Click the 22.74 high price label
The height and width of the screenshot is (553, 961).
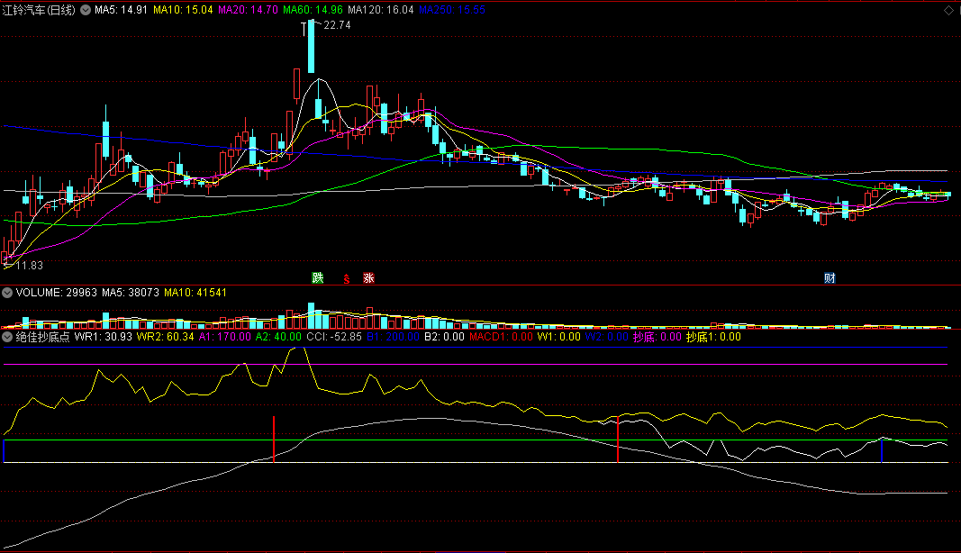pyautogui.click(x=337, y=25)
